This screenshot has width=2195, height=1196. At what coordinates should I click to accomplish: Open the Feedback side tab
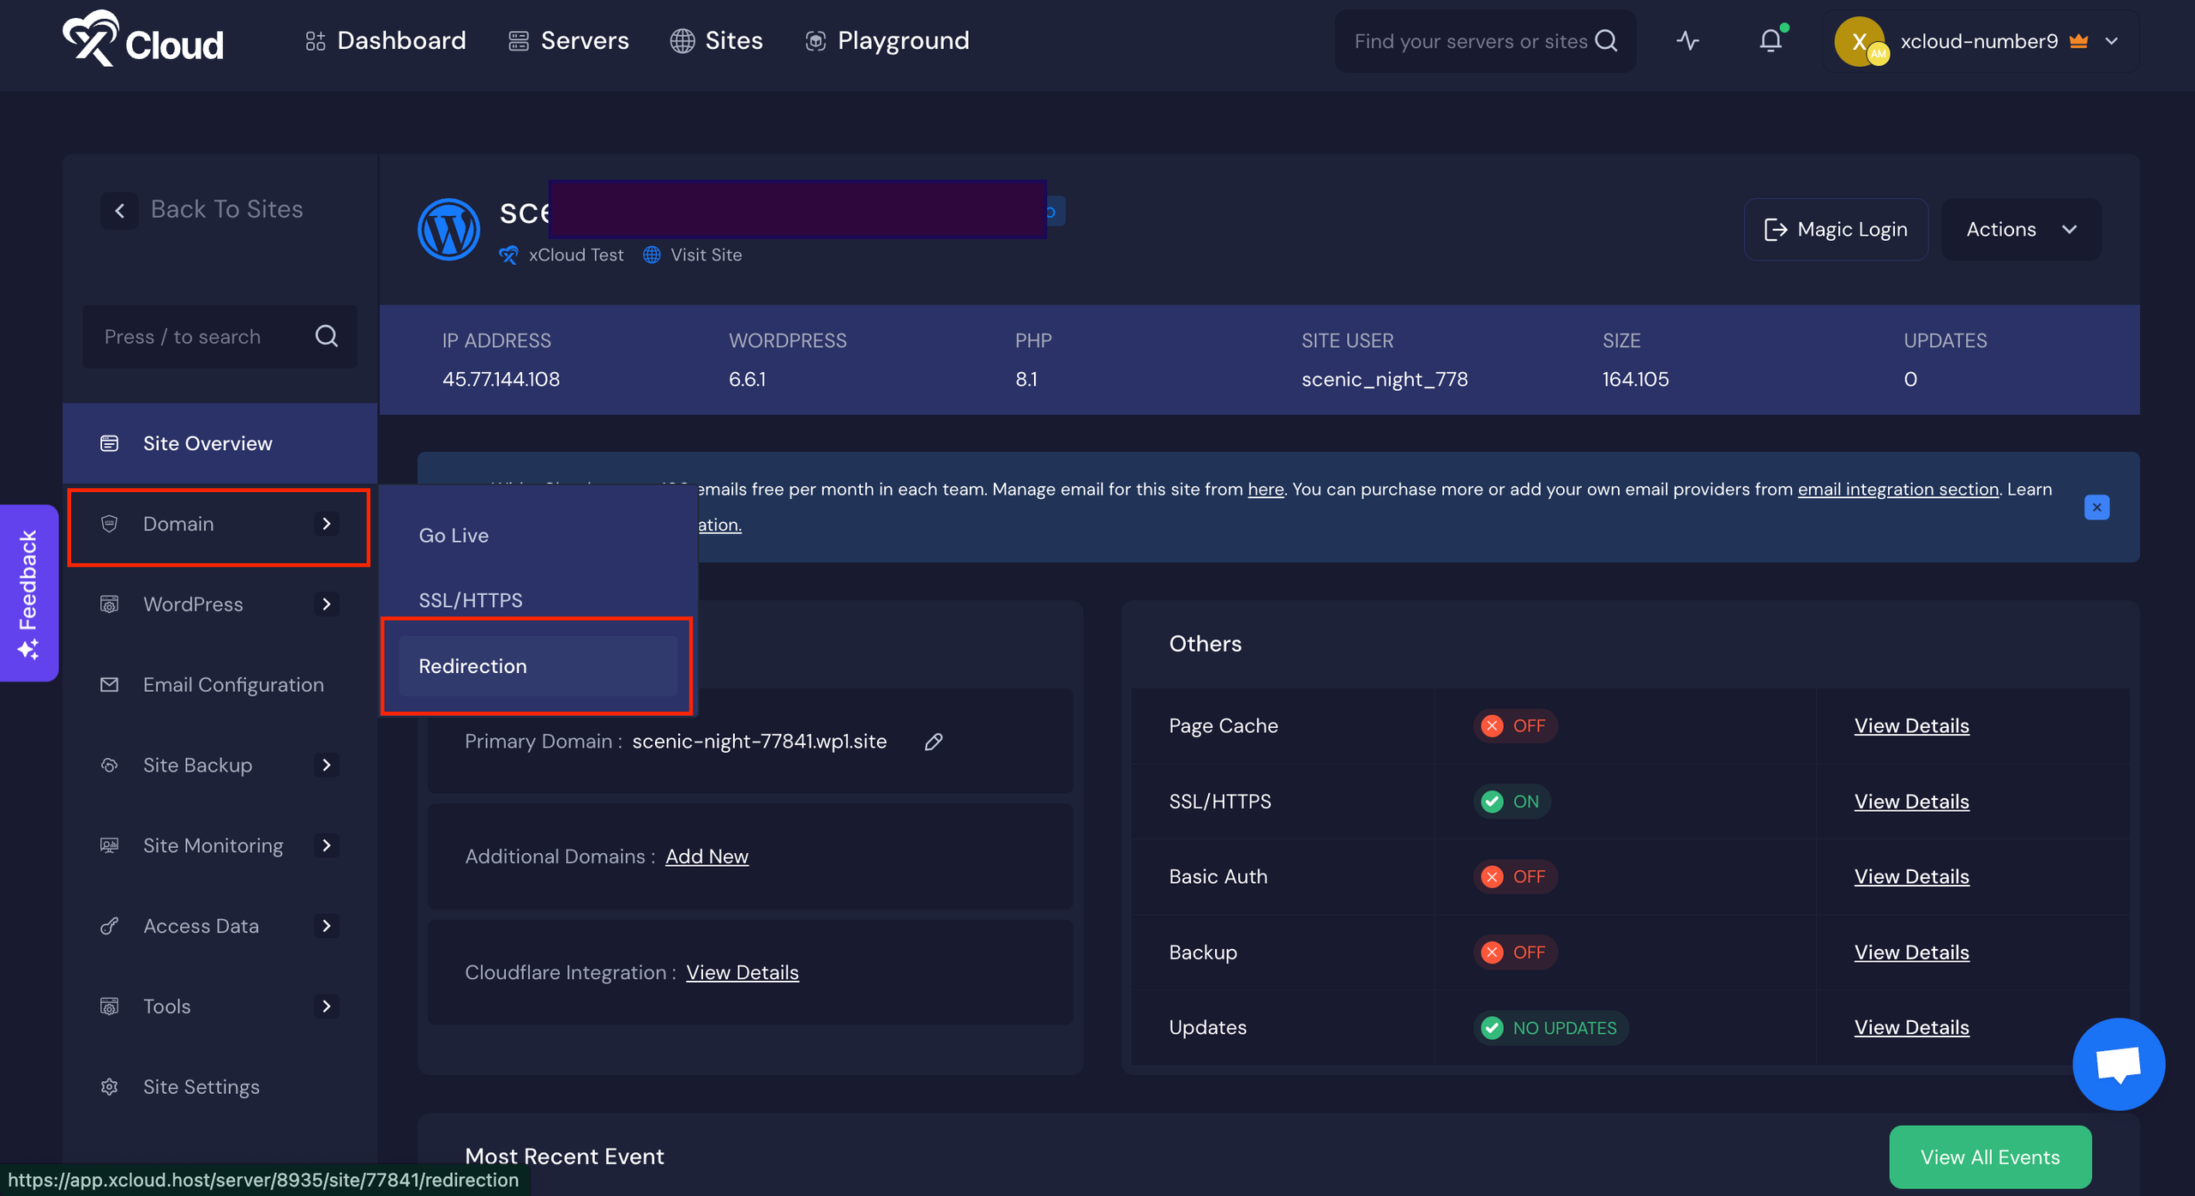tap(29, 593)
